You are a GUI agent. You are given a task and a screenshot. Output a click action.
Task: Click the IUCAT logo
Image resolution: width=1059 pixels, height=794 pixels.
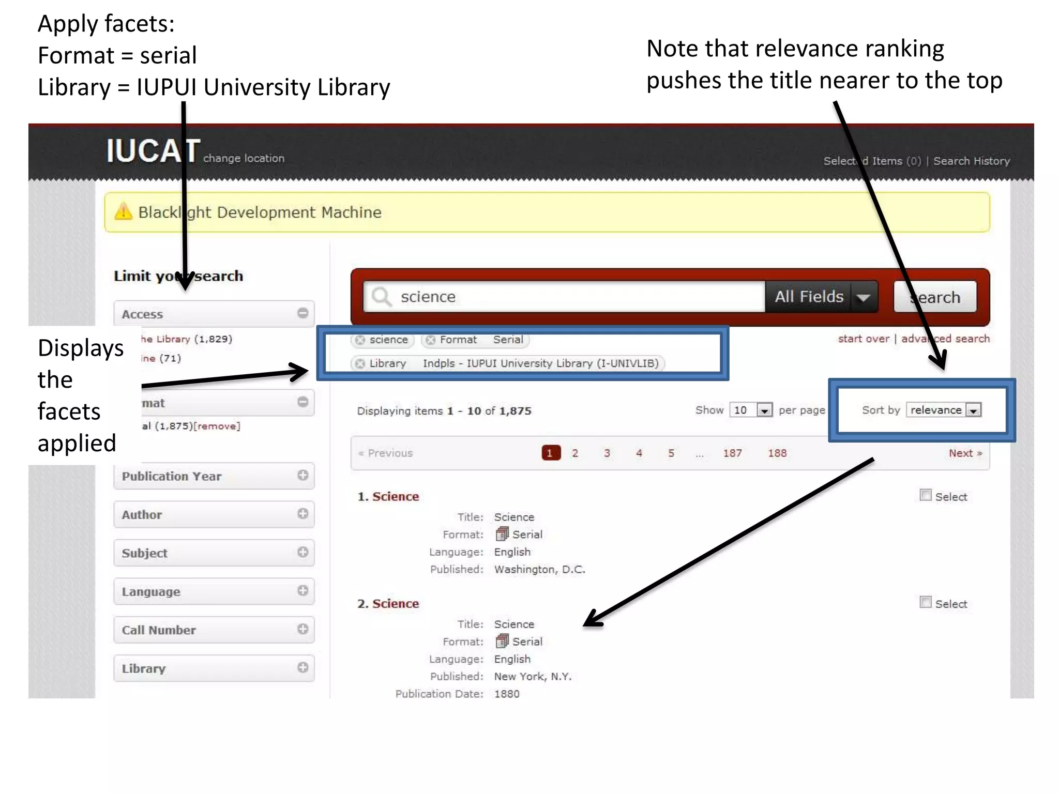[x=154, y=151]
